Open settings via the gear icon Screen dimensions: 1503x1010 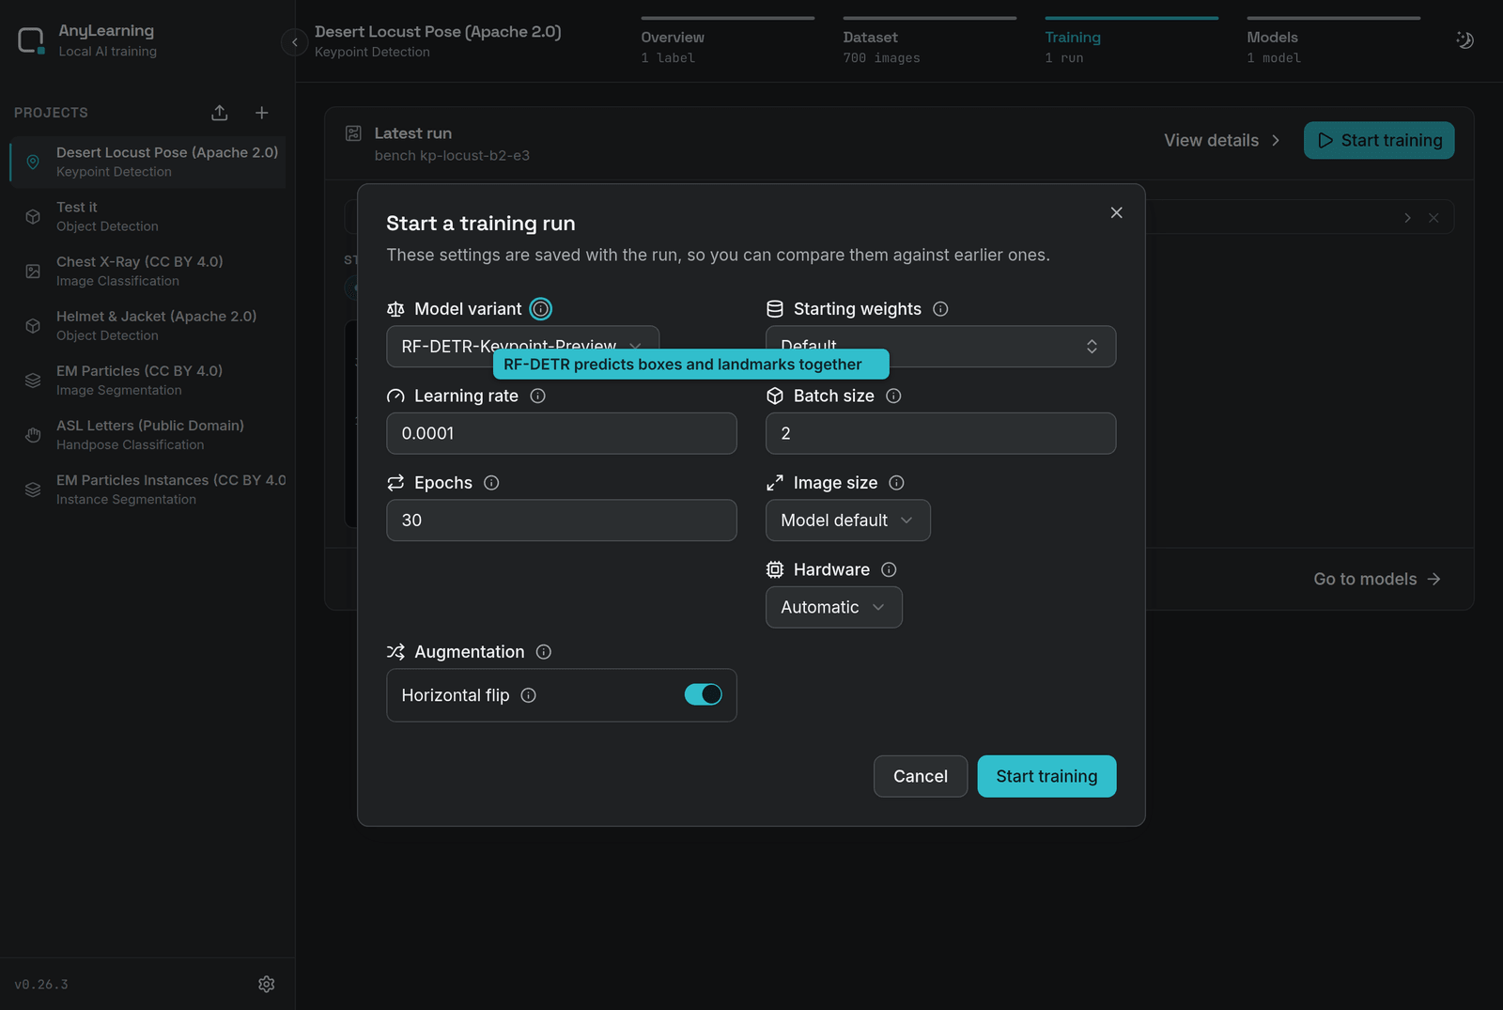point(267,984)
